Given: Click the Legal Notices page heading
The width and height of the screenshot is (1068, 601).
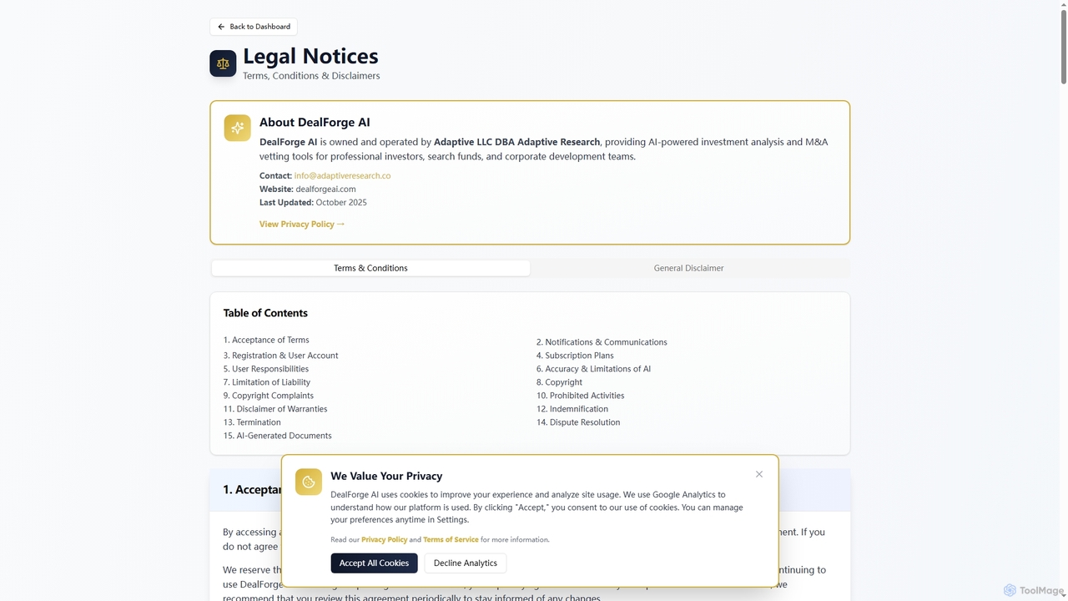Looking at the screenshot, I should 310,56.
